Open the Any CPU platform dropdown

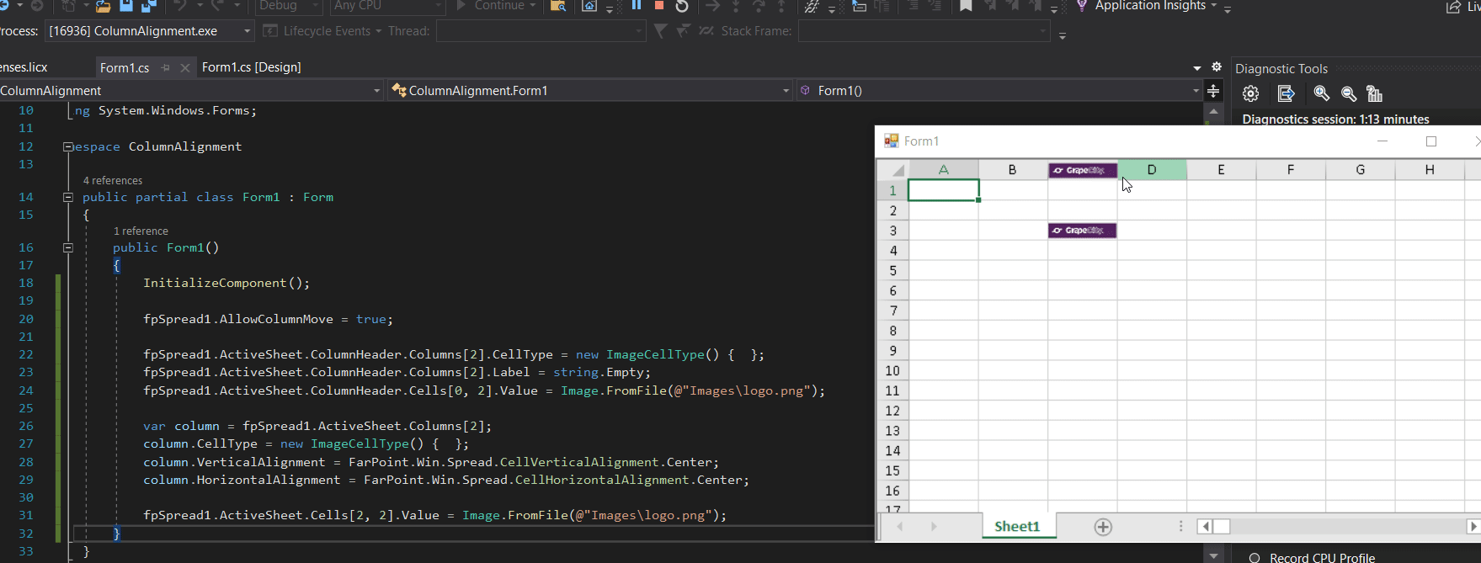coord(386,6)
